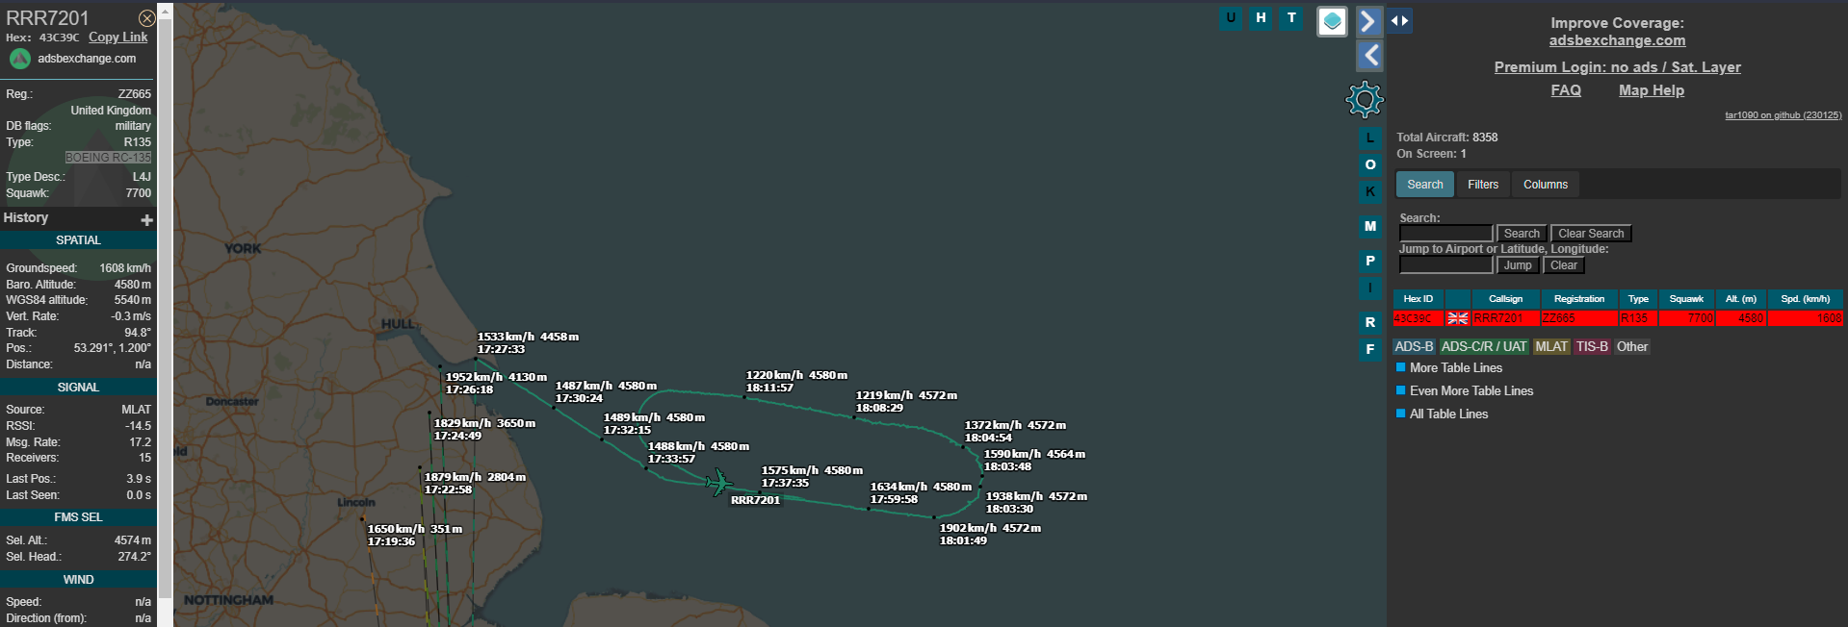This screenshot has height=627, width=1848.
Task: Click the Clear Search button
Action: click(x=1591, y=234)
